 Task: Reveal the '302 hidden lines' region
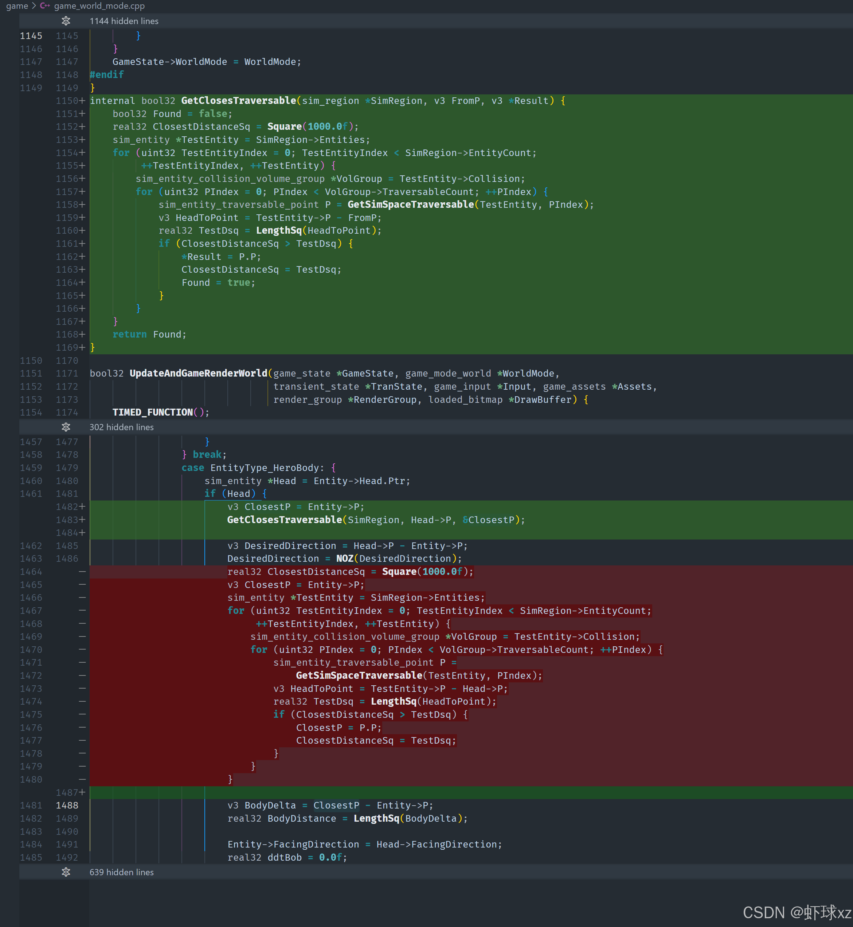tap(121, 427)
